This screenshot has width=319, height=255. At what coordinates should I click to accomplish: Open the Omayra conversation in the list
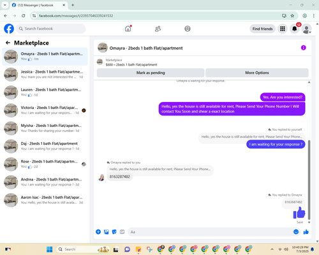click(45, 57)
